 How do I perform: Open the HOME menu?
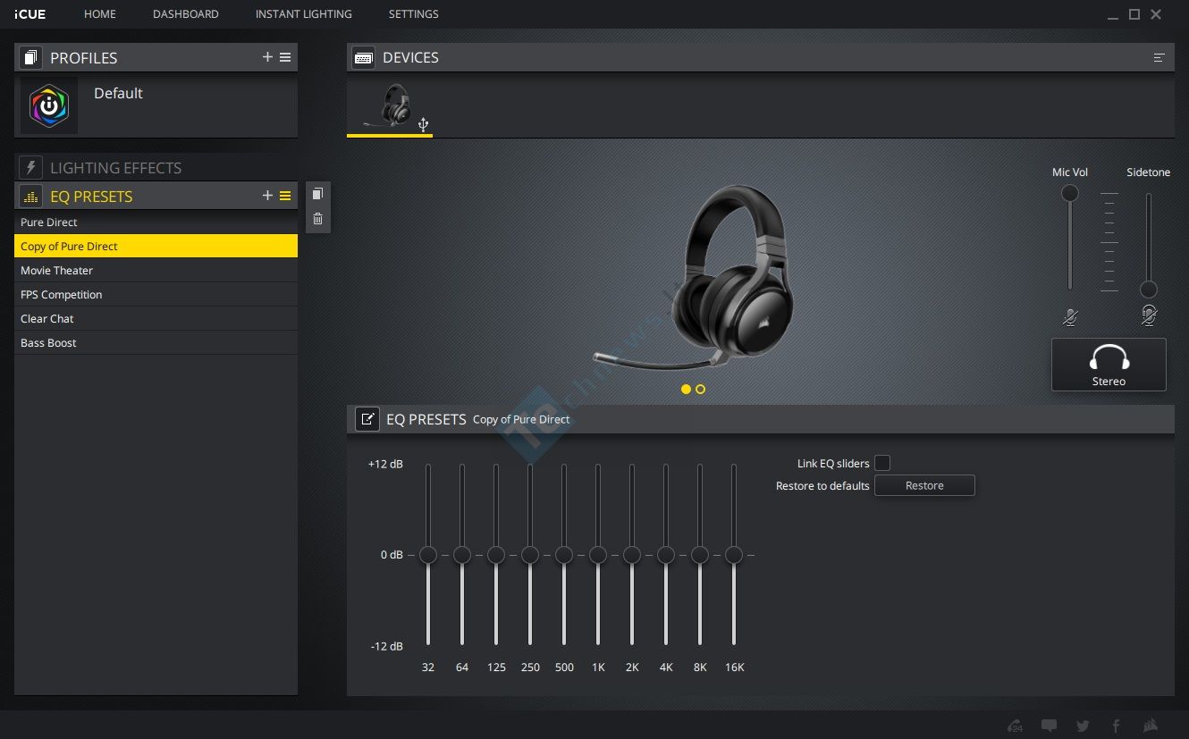tap(100, 14)
